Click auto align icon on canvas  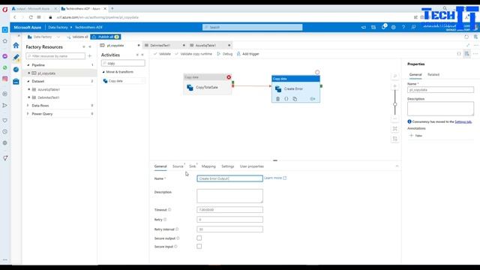(x=395, y=139)
